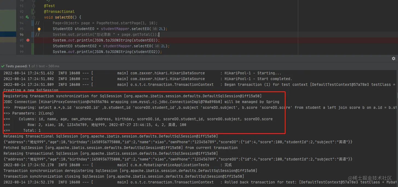Click 'Registering transaction synchronization' console line

[x=133, y=96]
